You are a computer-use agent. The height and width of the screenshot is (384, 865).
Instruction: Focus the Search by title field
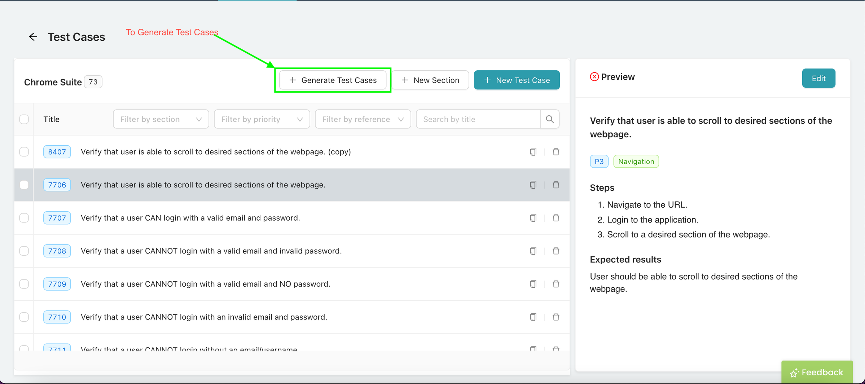[478, 119]
